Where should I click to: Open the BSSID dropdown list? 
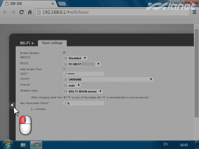(x=82, y=64)
